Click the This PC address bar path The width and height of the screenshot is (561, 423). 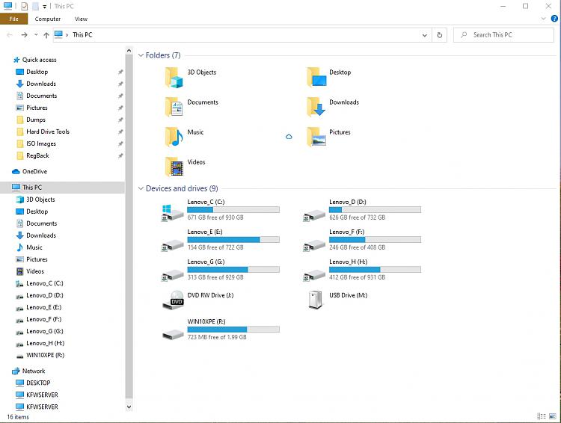tap(82, 35)
